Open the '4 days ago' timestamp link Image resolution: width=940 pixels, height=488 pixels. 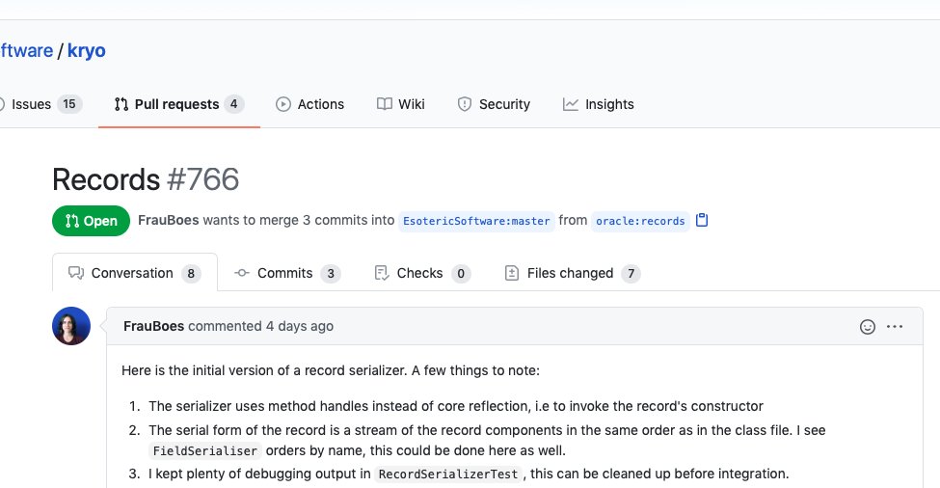pyautogui.click(x=300, y=326)
